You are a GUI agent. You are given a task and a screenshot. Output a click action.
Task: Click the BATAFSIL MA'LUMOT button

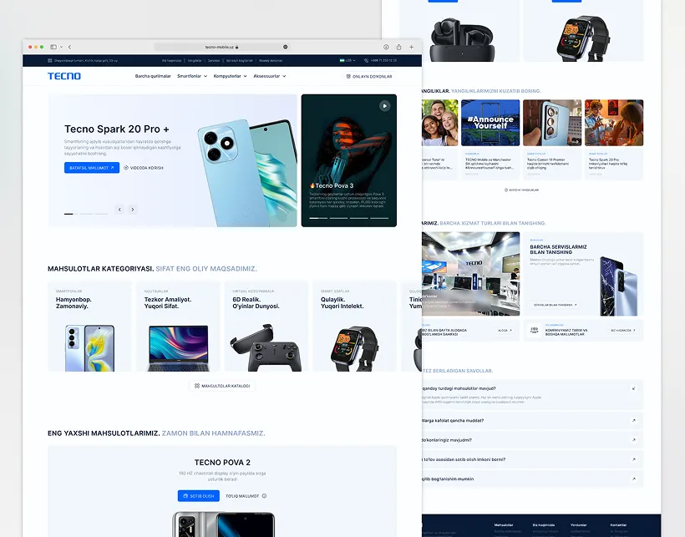[x=92, y=168]
